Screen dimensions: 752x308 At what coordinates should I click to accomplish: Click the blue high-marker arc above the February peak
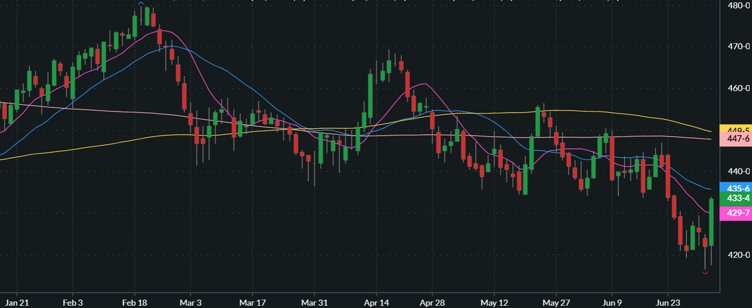coord(141,4)
